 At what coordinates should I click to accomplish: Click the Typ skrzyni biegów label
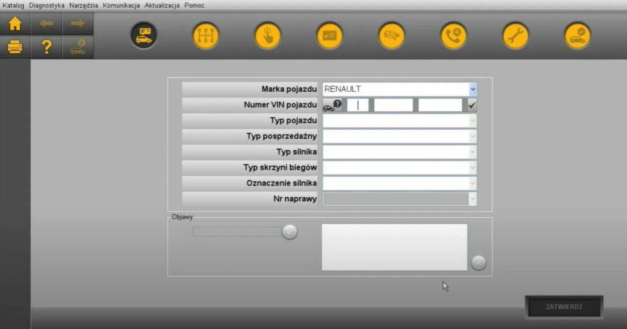coord(280,167)
